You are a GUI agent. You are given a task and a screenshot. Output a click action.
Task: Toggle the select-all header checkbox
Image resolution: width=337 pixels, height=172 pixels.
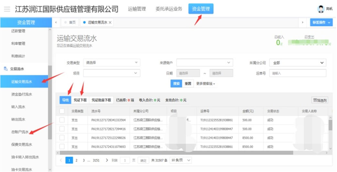[x=62, y=111]
